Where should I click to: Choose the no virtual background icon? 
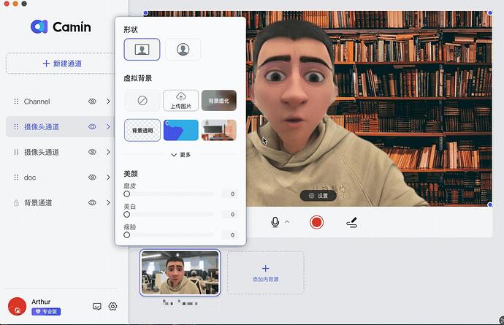point(142,101)
